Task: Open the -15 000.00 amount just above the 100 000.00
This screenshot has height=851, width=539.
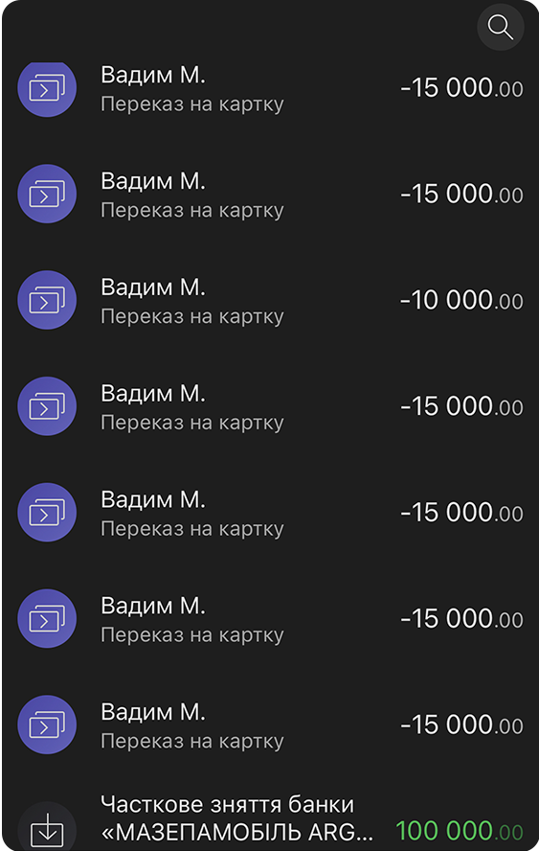Action: tap(461, 724)
